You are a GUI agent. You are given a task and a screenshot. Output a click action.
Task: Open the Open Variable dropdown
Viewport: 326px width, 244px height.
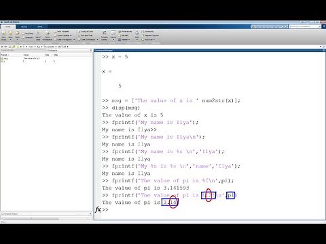[x=62, y=35]
